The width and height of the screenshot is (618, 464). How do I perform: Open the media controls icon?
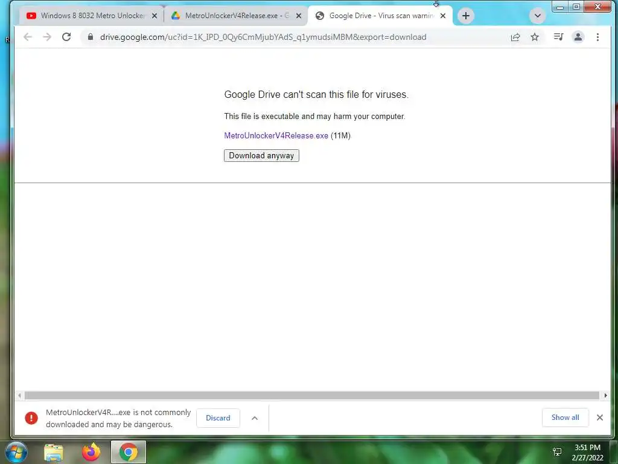[558, 37]
